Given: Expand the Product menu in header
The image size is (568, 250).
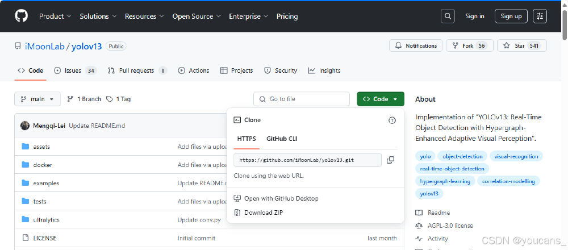Looking at the screenshot, I should [x=55, y=16].
